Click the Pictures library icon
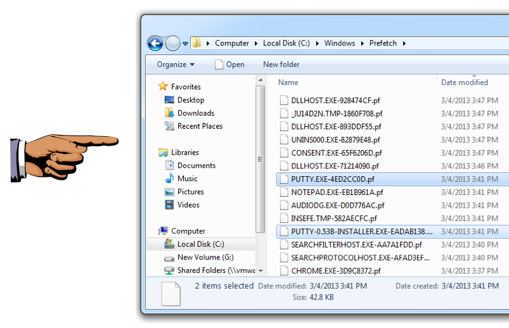 (x=169, y=192)
